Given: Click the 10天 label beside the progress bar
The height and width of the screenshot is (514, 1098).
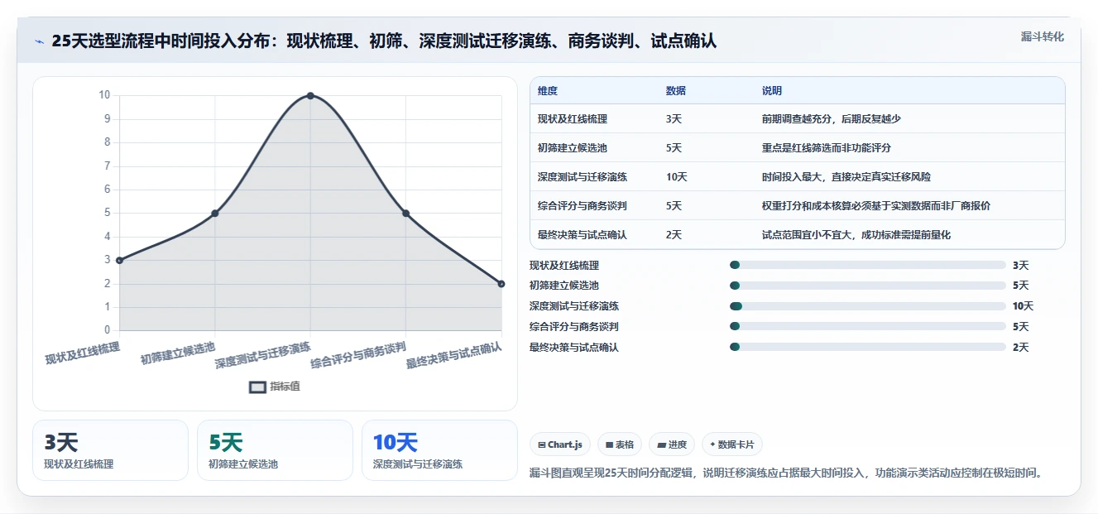Looking at the screenshot, I should coord(1024,306).
